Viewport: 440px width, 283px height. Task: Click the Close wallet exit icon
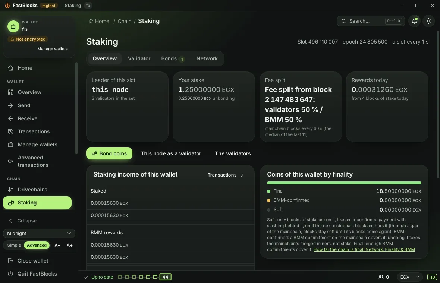point(11,261)
